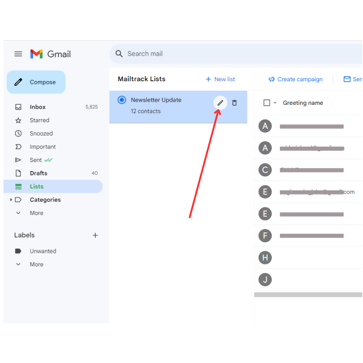Image resolution: width=363 pixels, height=363 pixels.
Task: Click the J contact avatar
Action: coord(265,280)
